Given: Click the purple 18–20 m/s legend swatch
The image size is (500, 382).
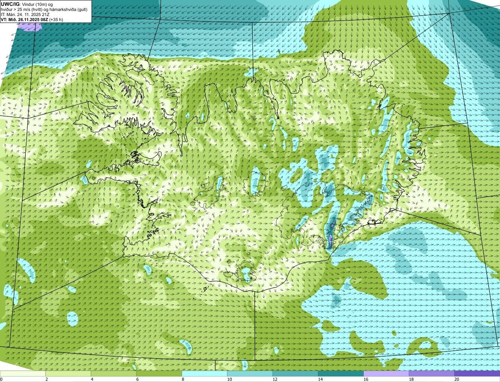Looking at the screenshot, I should (431, 373).
